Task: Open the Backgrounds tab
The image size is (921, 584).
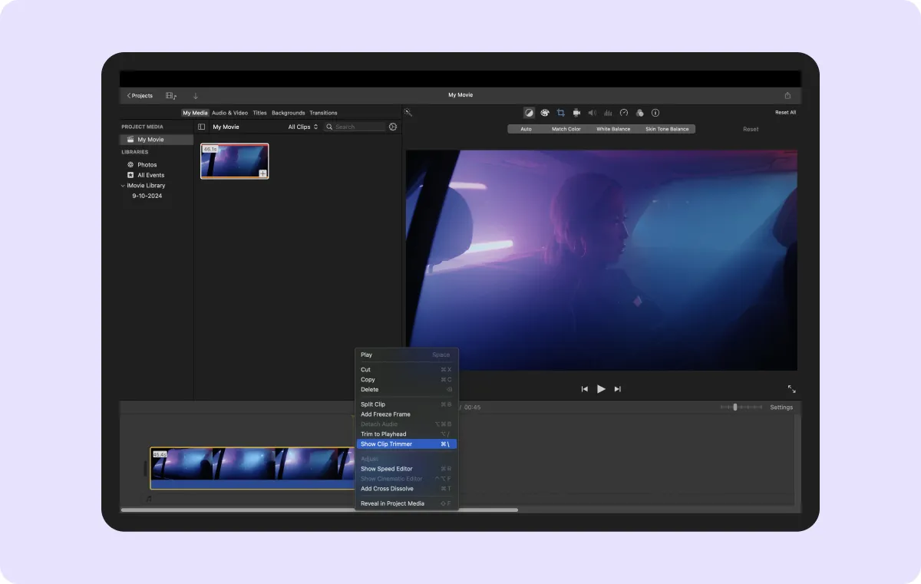Action: pyautogui.click(x=289, y=113)
